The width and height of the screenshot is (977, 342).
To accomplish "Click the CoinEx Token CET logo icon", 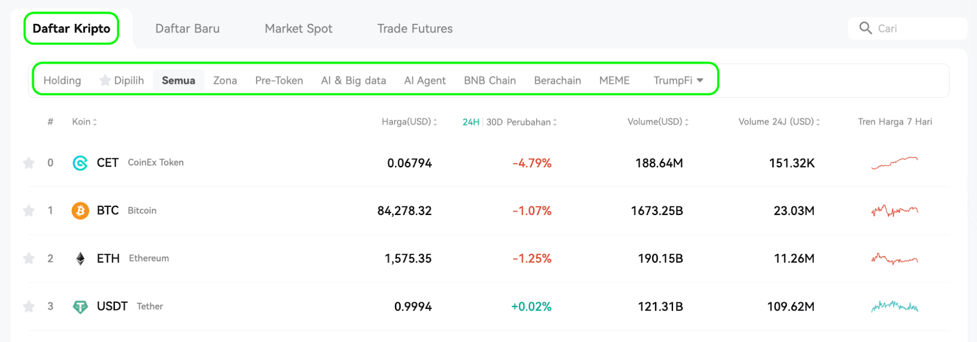I will pyautogui.click(x=80, y=163).
